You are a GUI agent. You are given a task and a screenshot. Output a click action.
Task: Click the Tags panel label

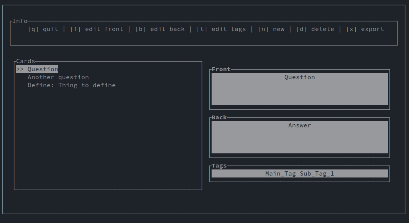point(219,166)
